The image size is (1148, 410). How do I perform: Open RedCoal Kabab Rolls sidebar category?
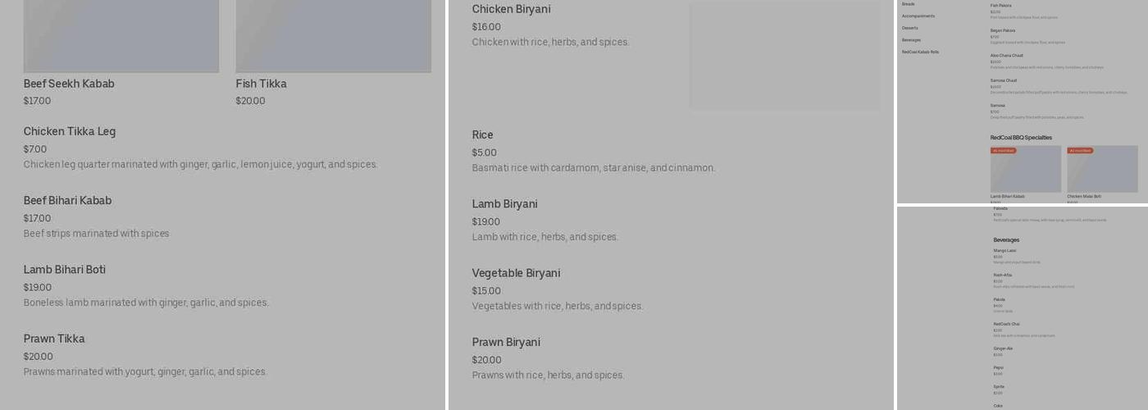tap(920, 52)
